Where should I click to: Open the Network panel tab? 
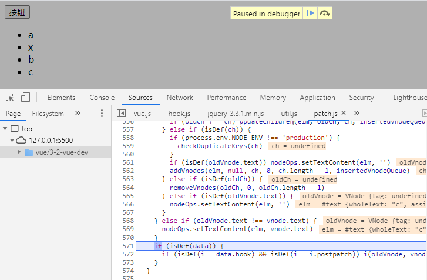[180, 98]
